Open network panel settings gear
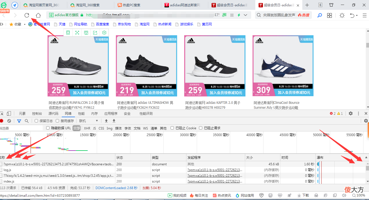Screen dimensions: 369x200 366,121
